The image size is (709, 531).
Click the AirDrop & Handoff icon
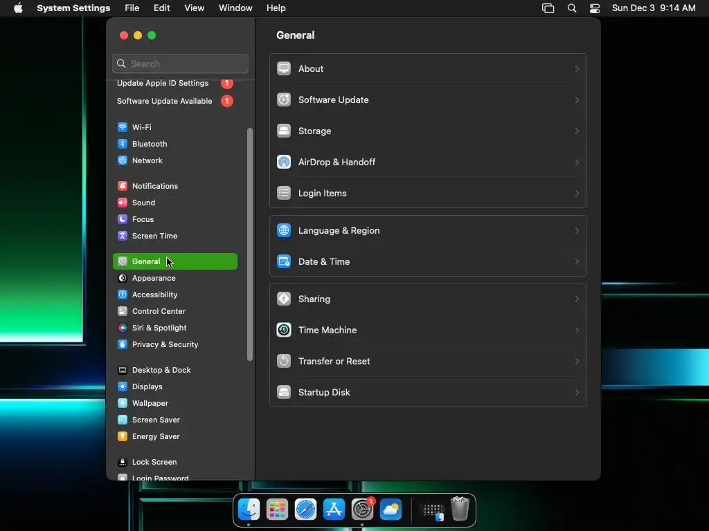click(x=283, y=162)
